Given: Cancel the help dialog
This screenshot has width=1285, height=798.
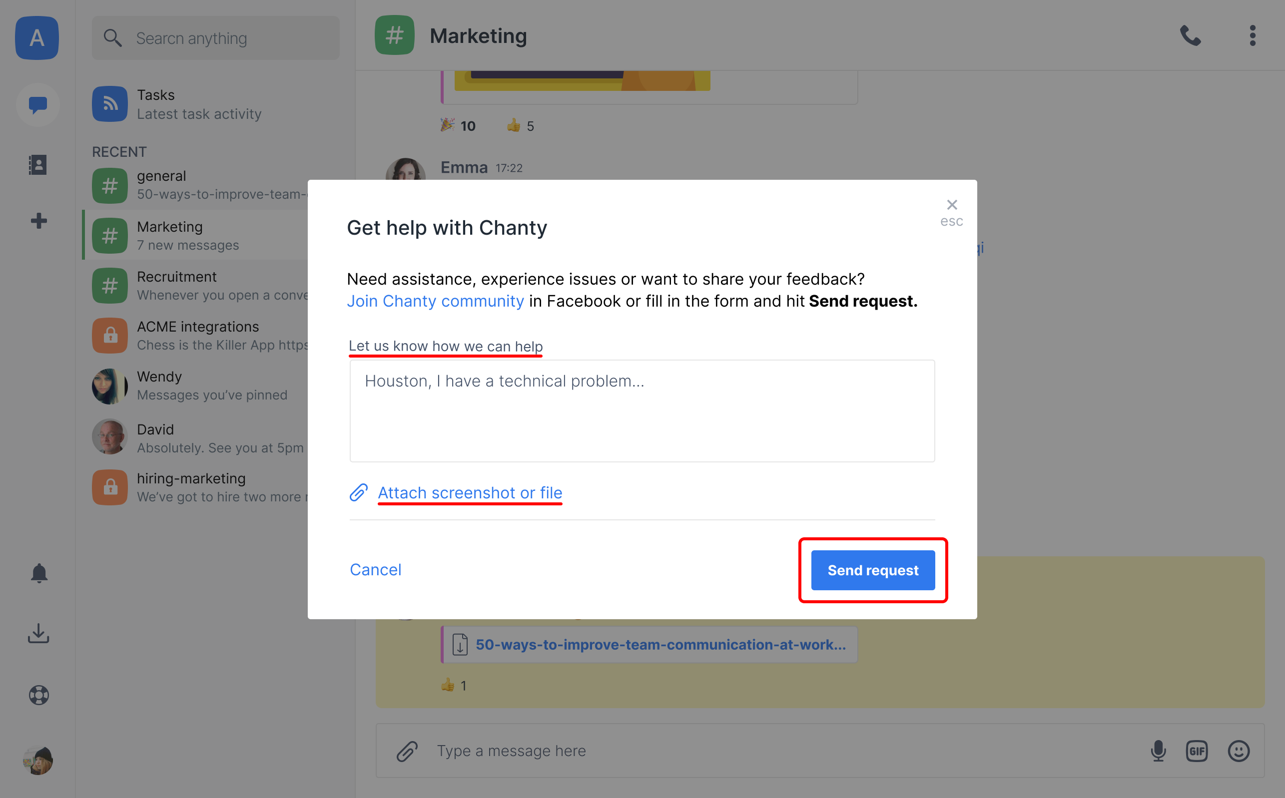Looking at the screenshot, I should (x=375, y=569).
